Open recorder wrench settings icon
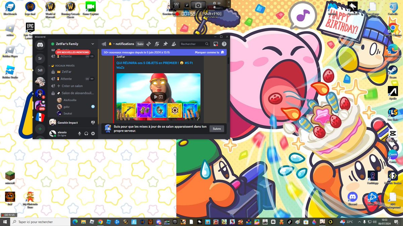403x226 pixels. tap(187, 5)
